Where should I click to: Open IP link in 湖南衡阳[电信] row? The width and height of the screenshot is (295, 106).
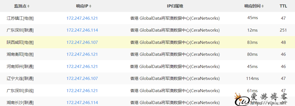82,54
